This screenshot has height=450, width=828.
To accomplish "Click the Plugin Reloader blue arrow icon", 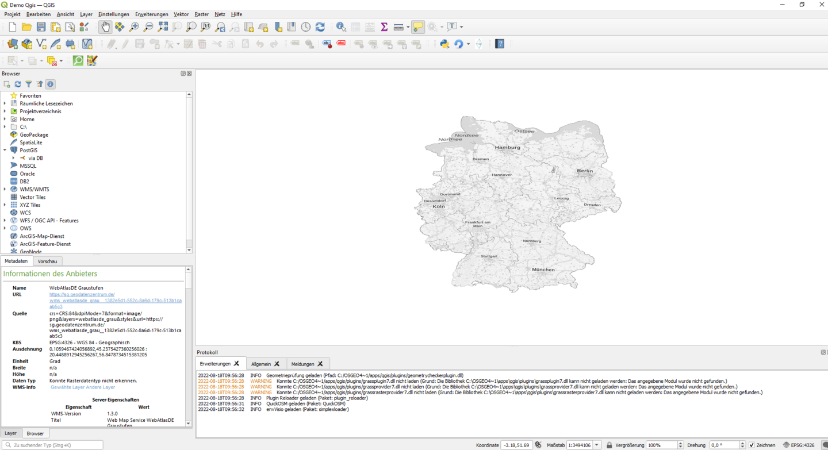I will tap(458, 44).
